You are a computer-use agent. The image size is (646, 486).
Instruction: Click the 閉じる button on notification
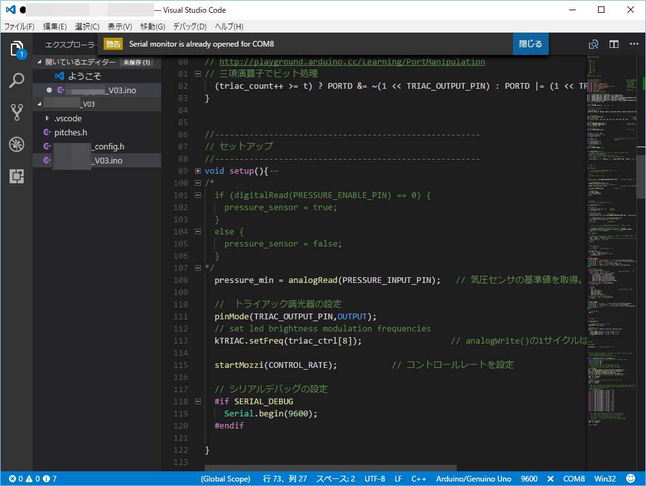[x=530, y=44]
